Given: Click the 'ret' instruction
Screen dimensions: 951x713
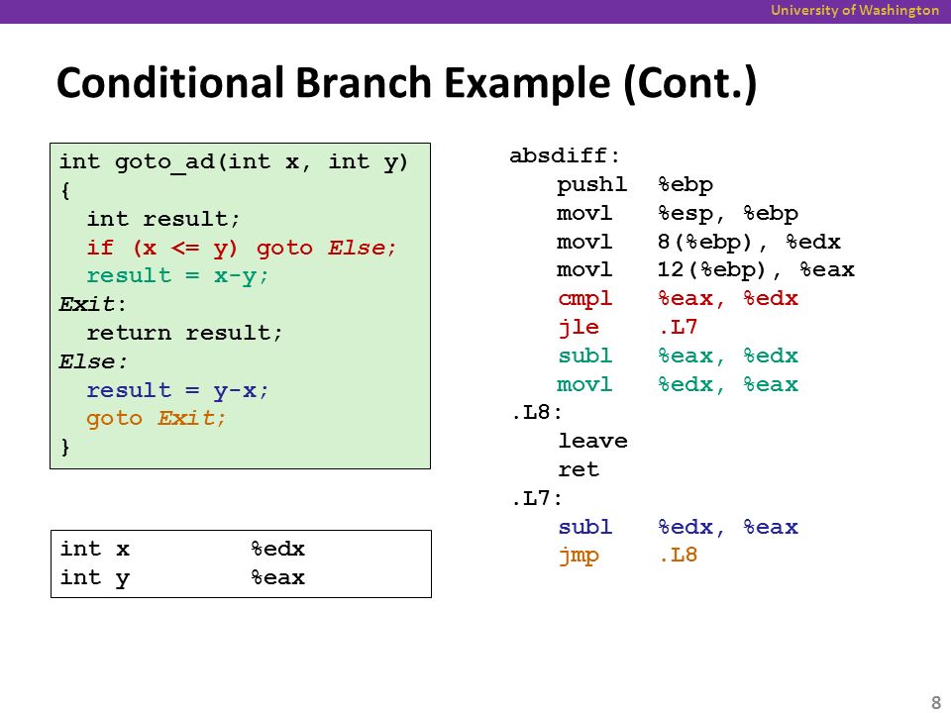Looking at the screenshot, I should click(x=579, y=469).
